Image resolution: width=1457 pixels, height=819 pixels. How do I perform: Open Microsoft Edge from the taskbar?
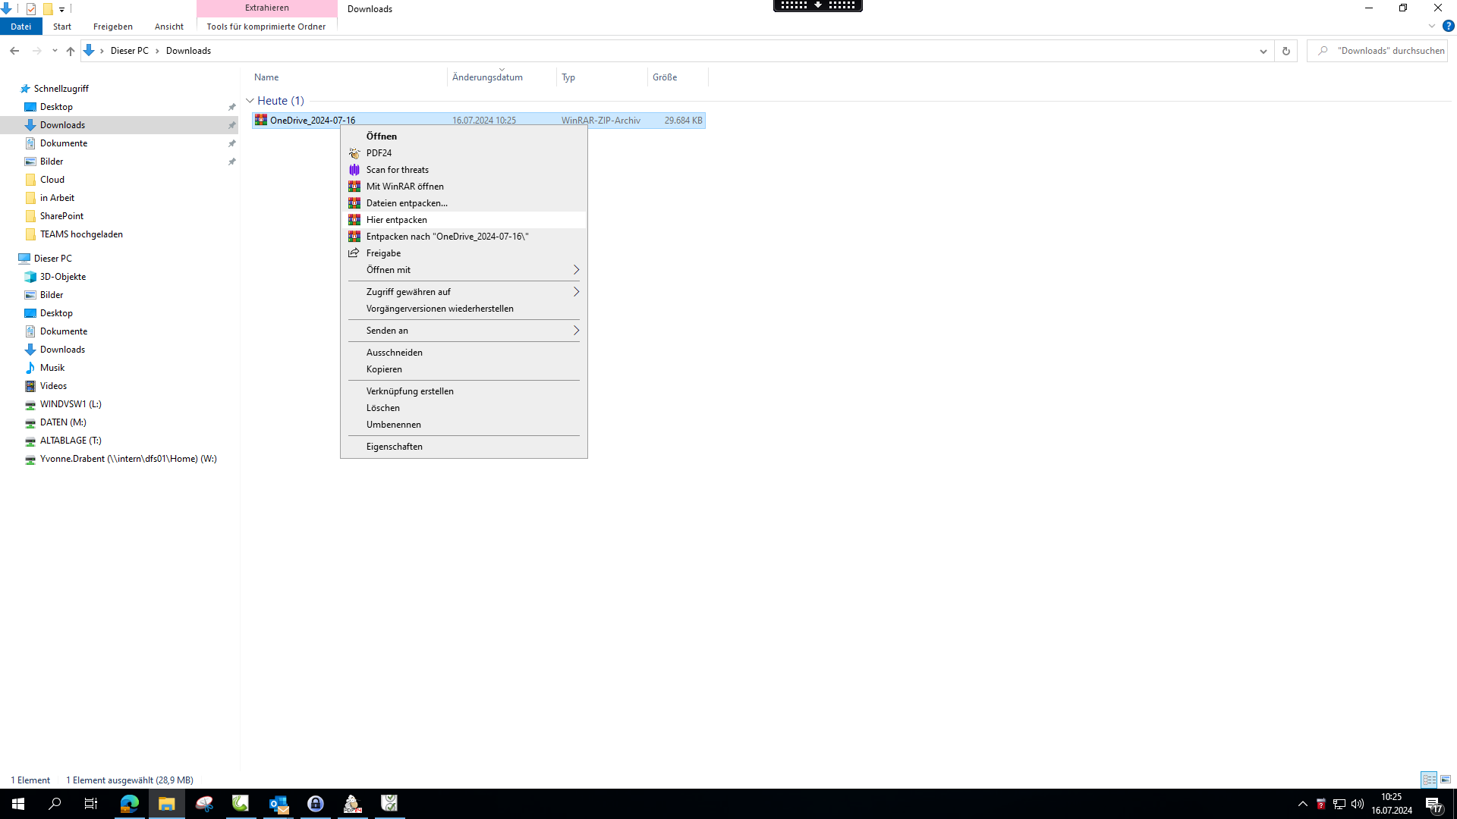pos(129,804)
